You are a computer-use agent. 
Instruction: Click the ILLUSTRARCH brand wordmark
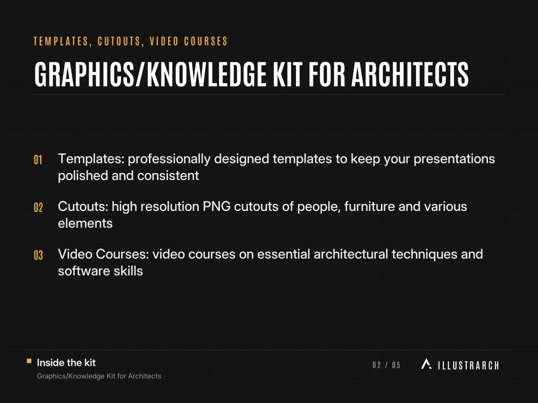tap(468, 365)
